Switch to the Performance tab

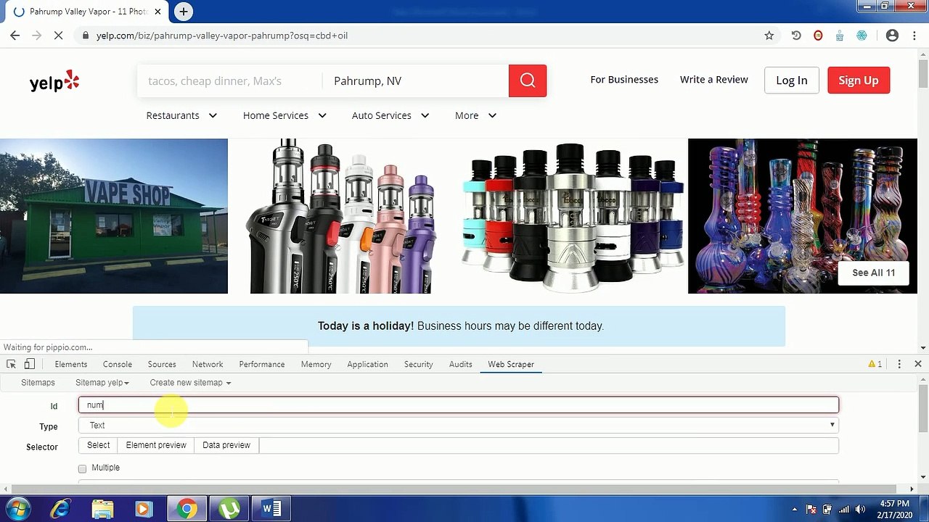click(262, 364)
